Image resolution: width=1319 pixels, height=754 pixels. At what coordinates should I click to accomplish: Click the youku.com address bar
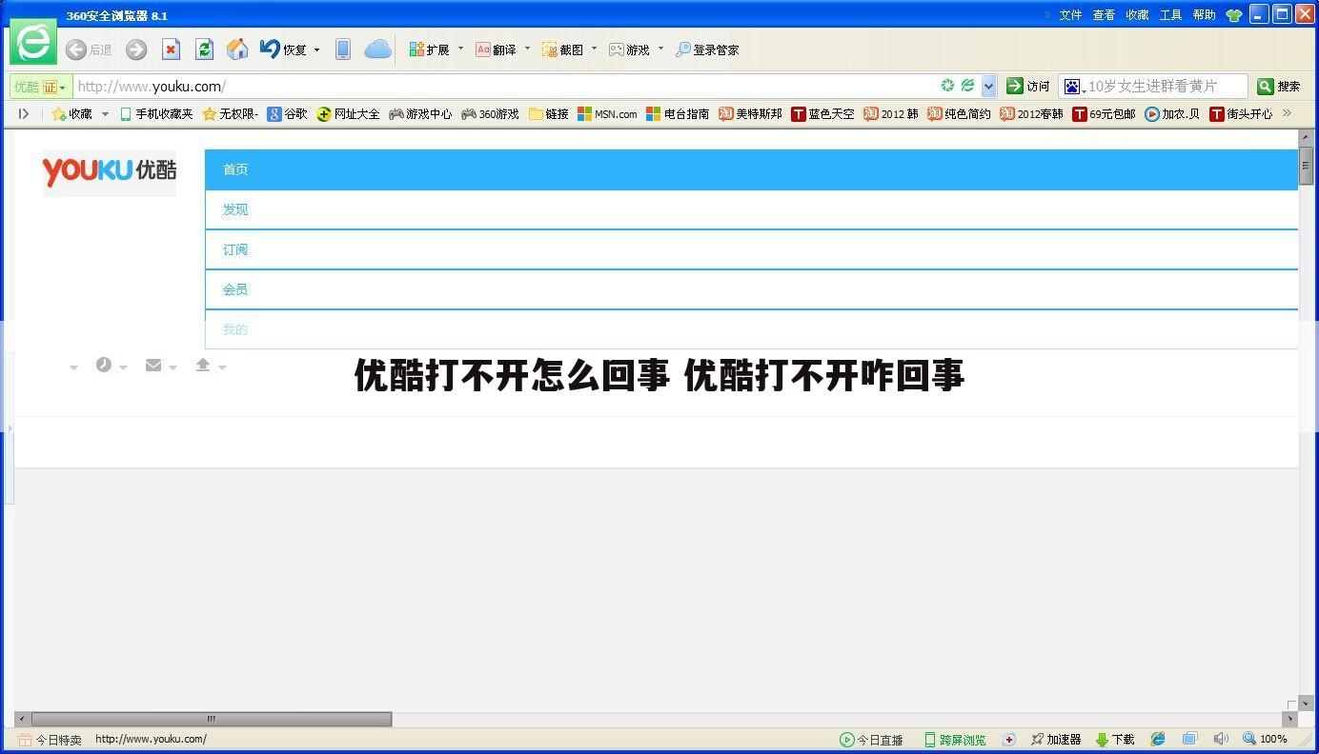505,87
